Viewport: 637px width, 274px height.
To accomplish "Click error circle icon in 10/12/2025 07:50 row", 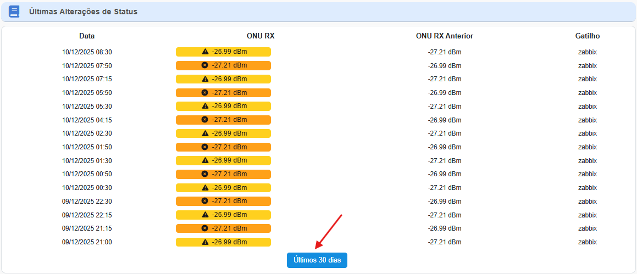I will point(205,65).
